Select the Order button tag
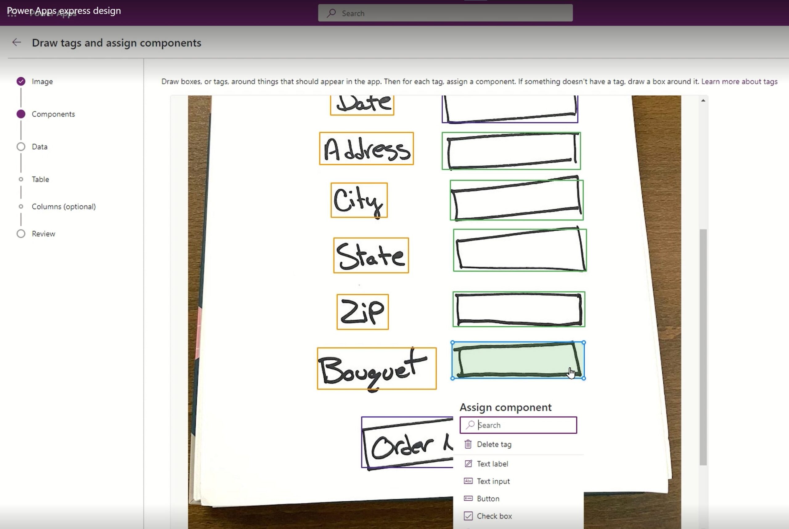 click(x=407, y=442)
